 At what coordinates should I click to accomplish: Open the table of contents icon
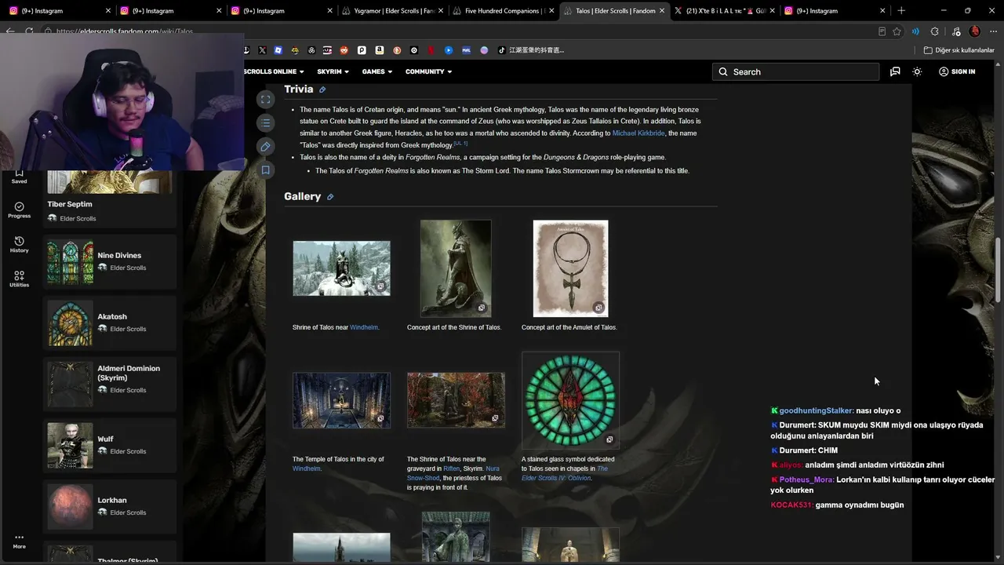coord(265,123)
